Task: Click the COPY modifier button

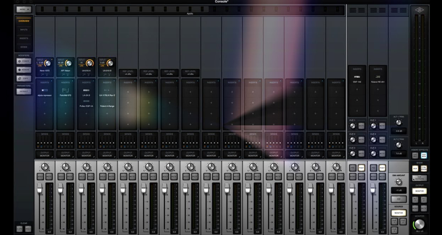Action: (x=23, y=78)
